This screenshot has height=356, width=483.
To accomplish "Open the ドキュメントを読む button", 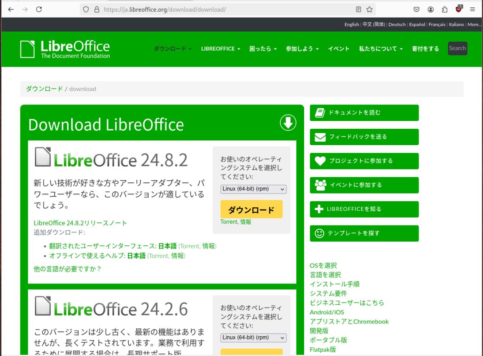I will click(364, 113).
